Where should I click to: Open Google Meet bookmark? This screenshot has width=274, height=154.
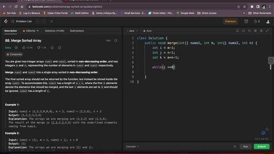[185, 13]
